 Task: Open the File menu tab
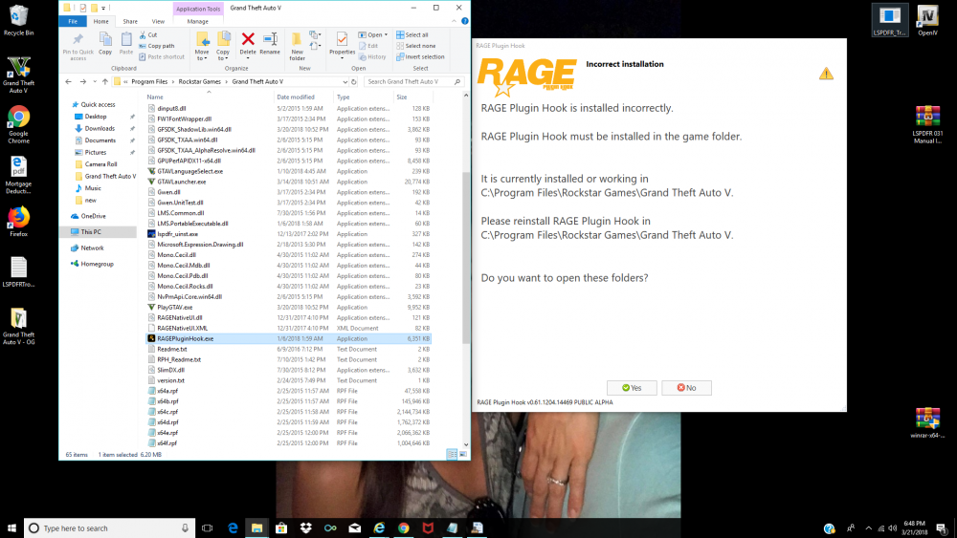[x=73, y=21]
